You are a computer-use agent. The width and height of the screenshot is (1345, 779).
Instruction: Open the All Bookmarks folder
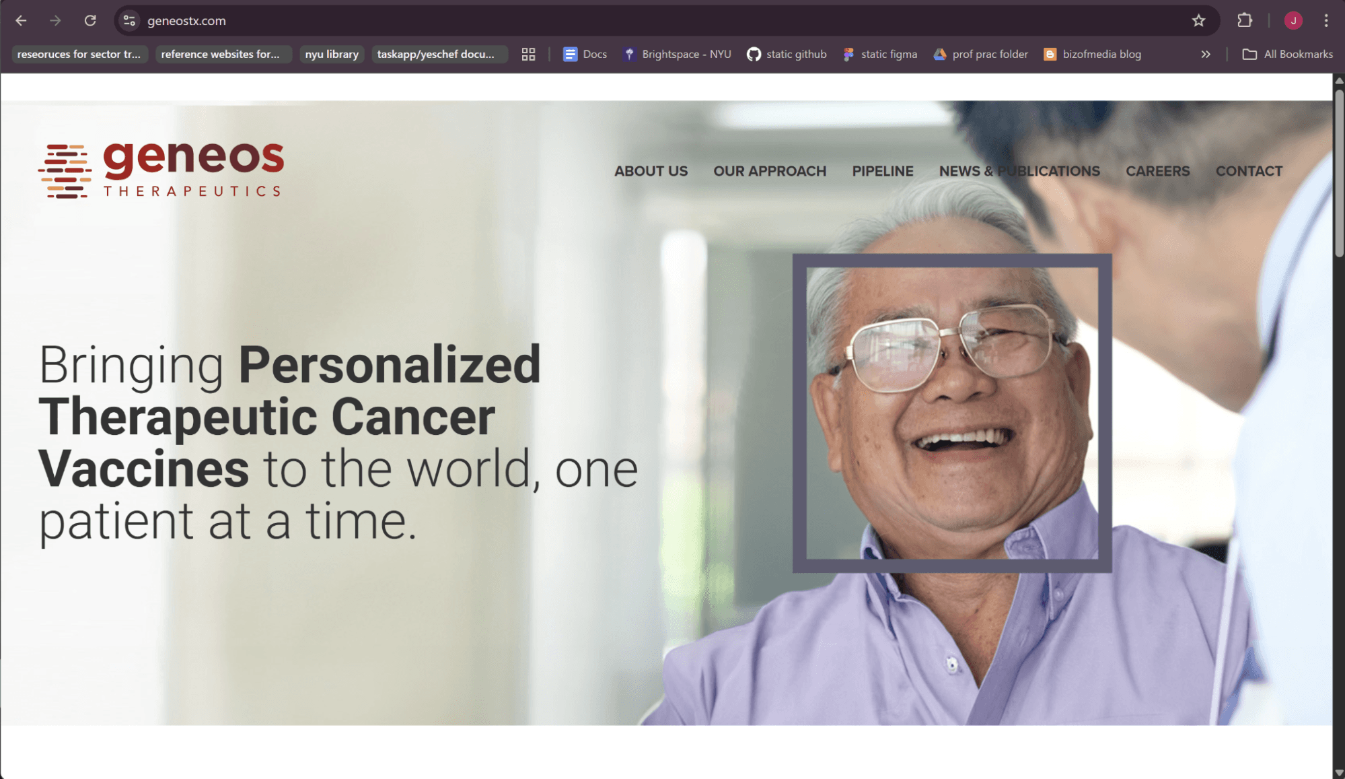pos(1287,55)
